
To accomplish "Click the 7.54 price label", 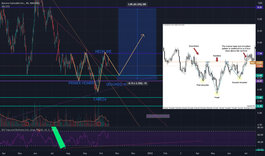I will coord(260,53).
